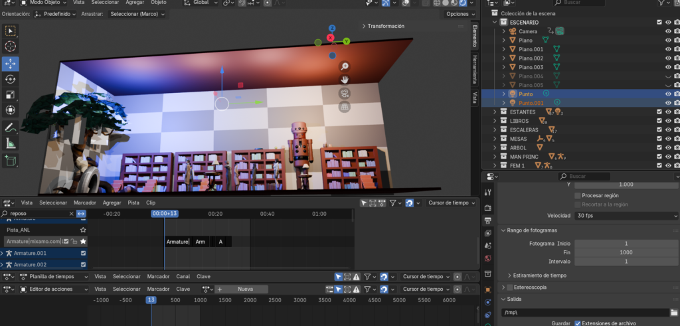Click the Add Cube tool icon
Viewport: 680px width, 326px height.
[11, 160]
